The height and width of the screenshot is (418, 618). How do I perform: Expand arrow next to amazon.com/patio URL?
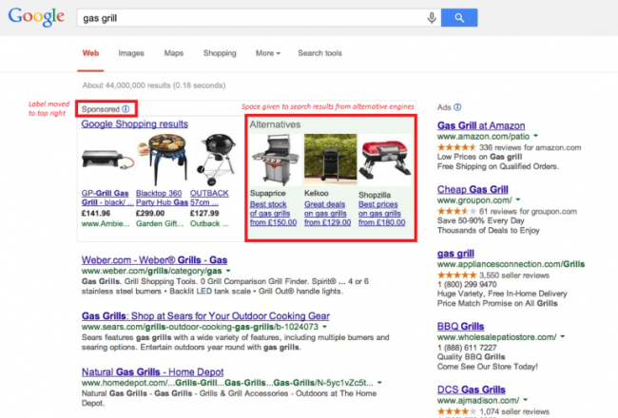pyautogui.click(x=535, y=136)
